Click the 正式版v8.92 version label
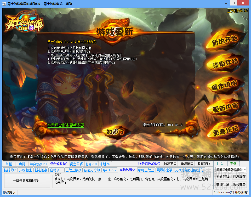The height and width of the screenshot is (197, 251). [237, 11]
